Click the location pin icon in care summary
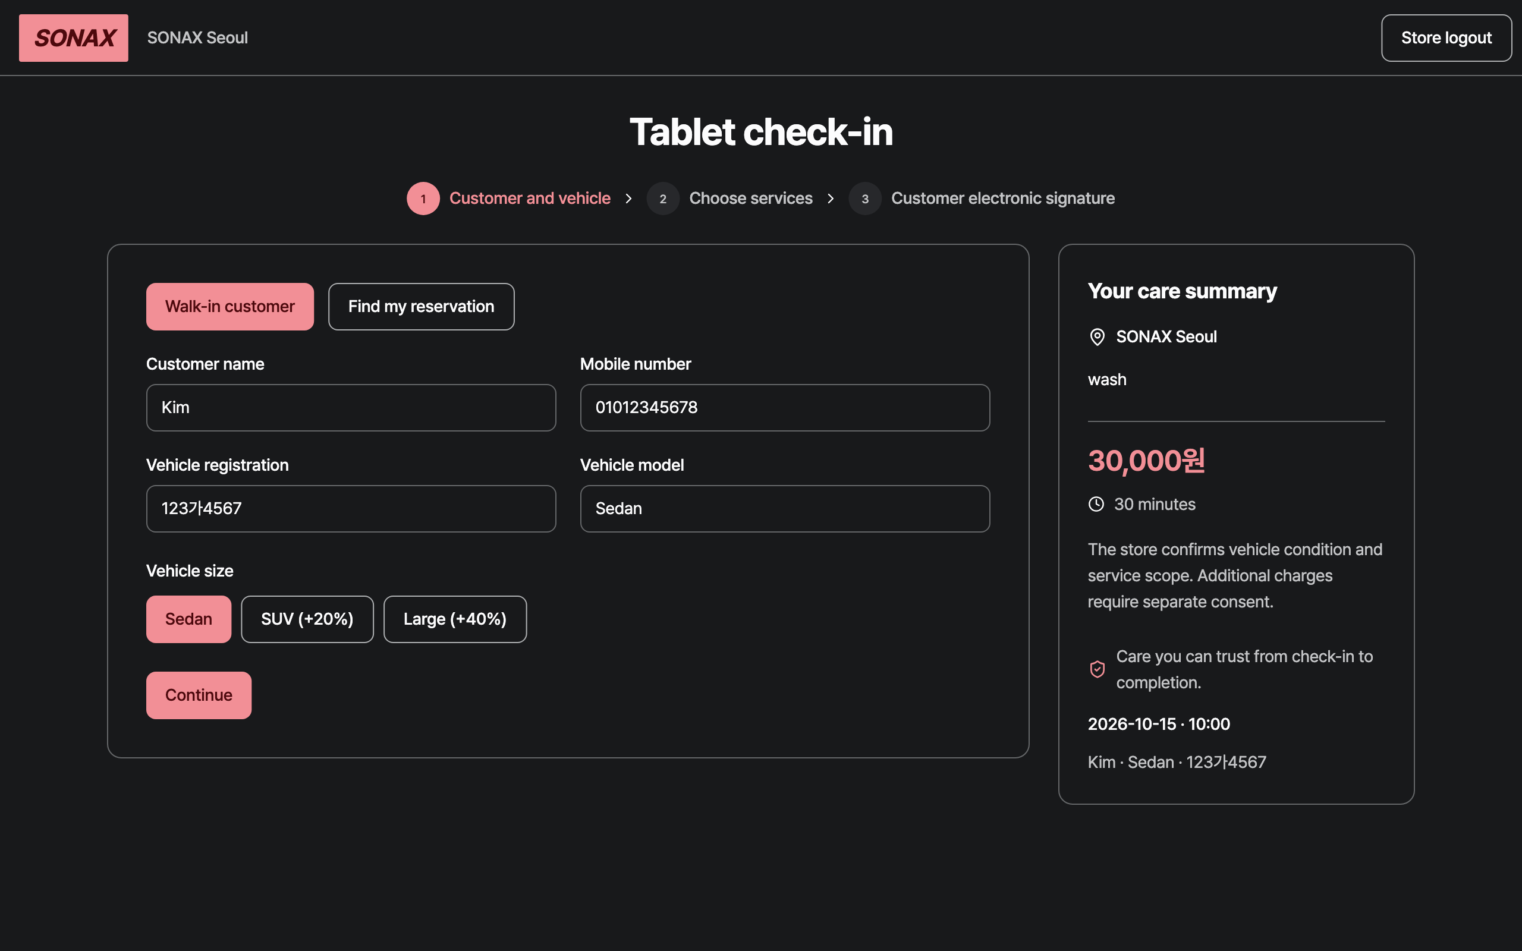 [1097, 337]
